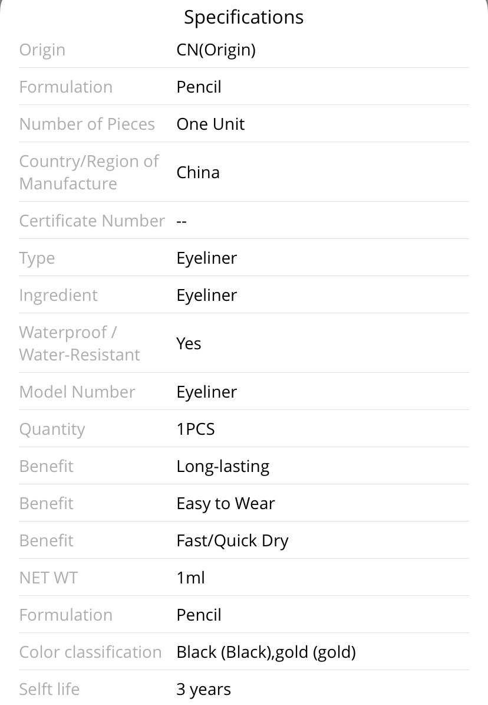Click the One Unit value
This screenshot has width=488, height=705.
(210, 124)
